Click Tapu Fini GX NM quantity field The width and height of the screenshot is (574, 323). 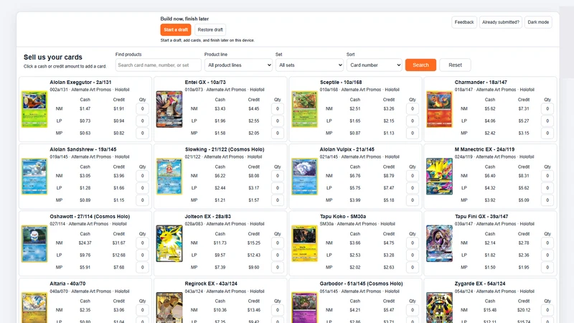point(547,243)
